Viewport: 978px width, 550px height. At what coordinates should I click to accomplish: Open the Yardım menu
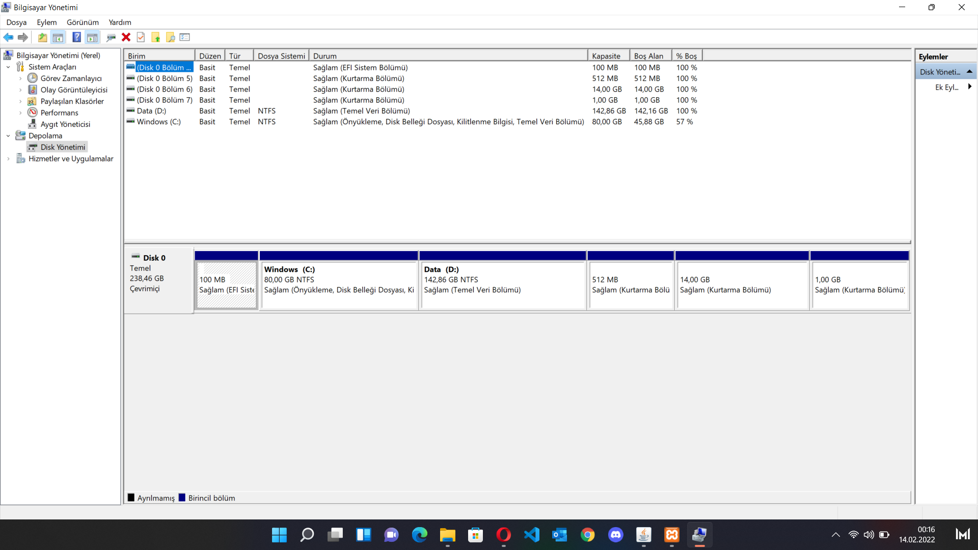coord(120,22)
